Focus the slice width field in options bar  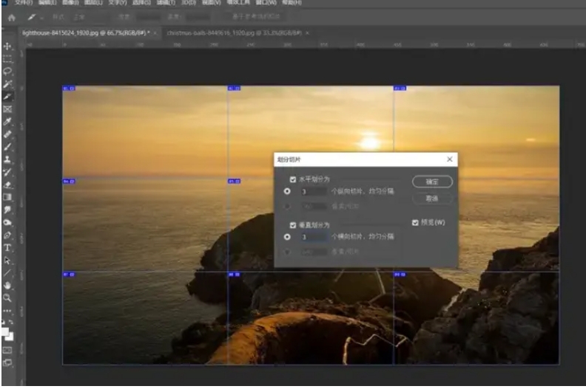click(x=149, y=17)
